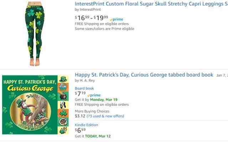Click the shamrock leggings product image

[x=35, y=33]
